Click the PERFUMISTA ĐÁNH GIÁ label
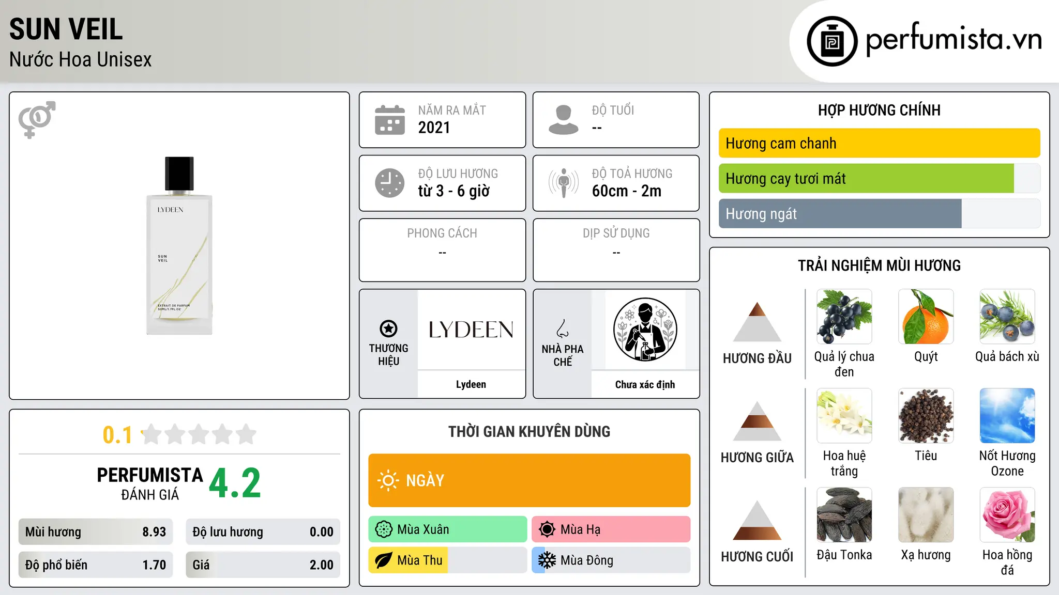 (x=150, y=483)
